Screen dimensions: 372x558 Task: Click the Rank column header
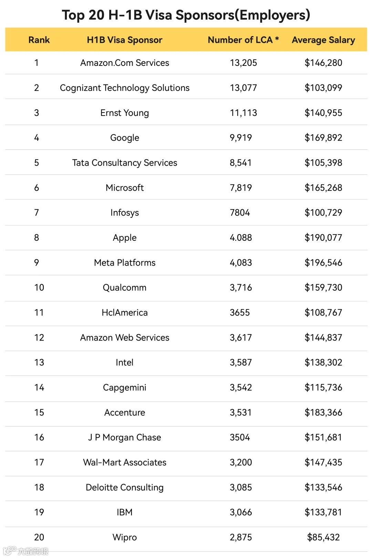(x=39, y=40)
